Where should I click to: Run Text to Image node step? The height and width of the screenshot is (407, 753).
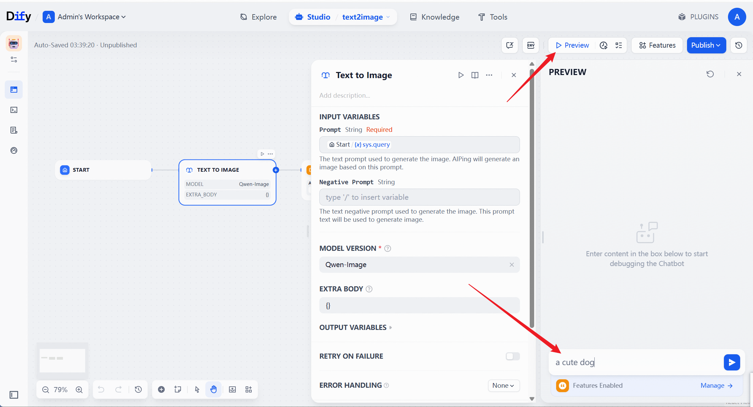click(461, 75)
